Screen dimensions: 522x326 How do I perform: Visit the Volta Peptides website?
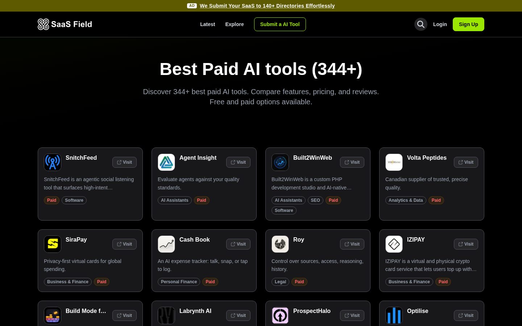coord(466,162)
